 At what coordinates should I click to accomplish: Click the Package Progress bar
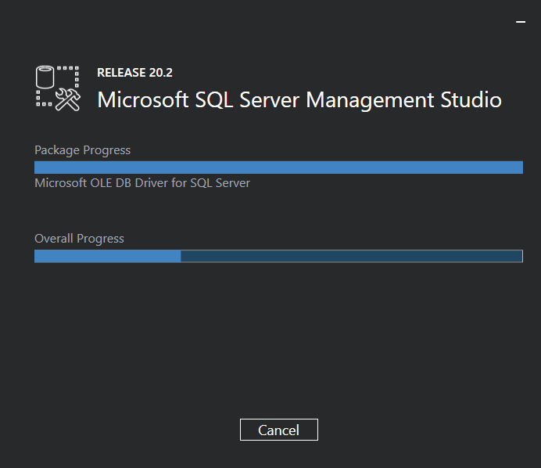coord(278,167)
